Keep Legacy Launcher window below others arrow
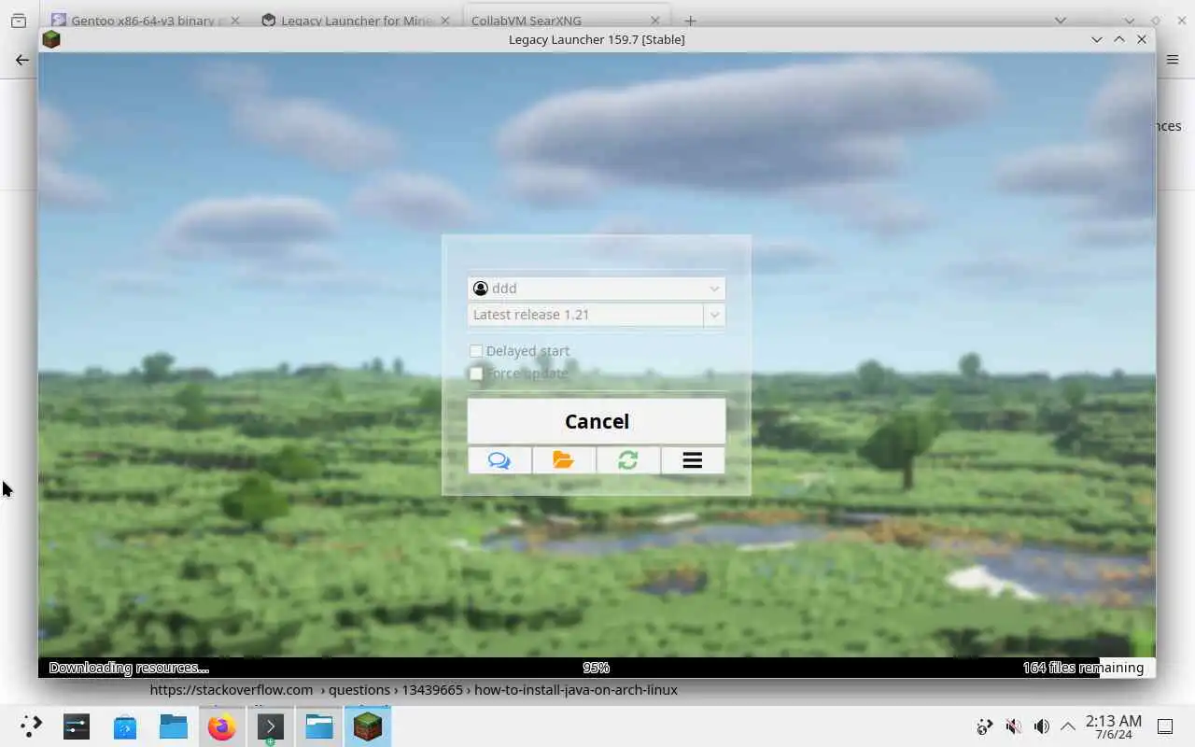The image size is (1195, 747). click(1097, 39)
